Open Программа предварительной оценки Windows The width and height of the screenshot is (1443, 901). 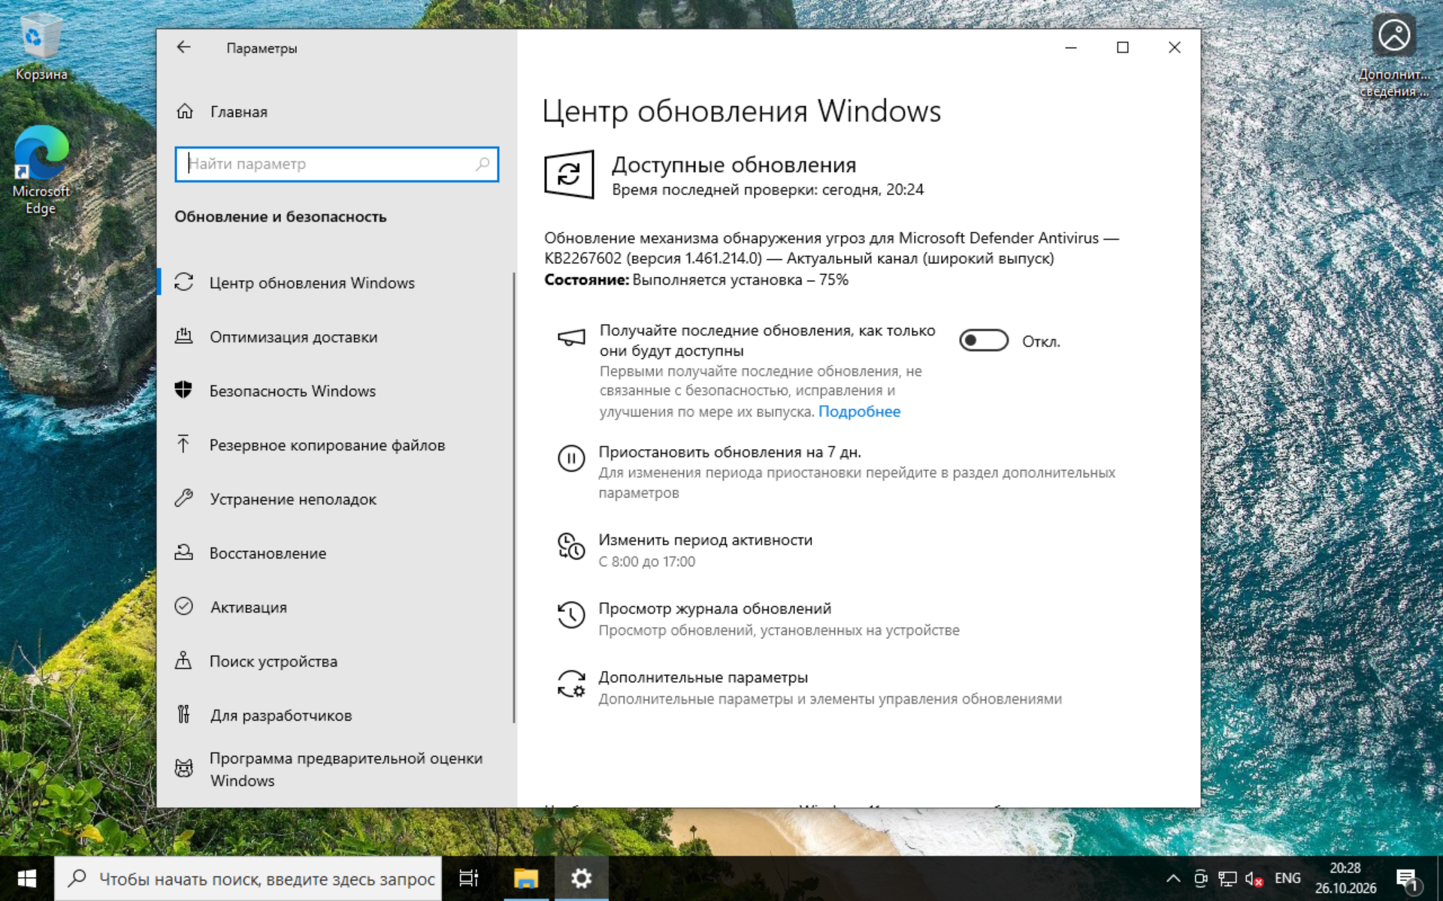(336, 769)
